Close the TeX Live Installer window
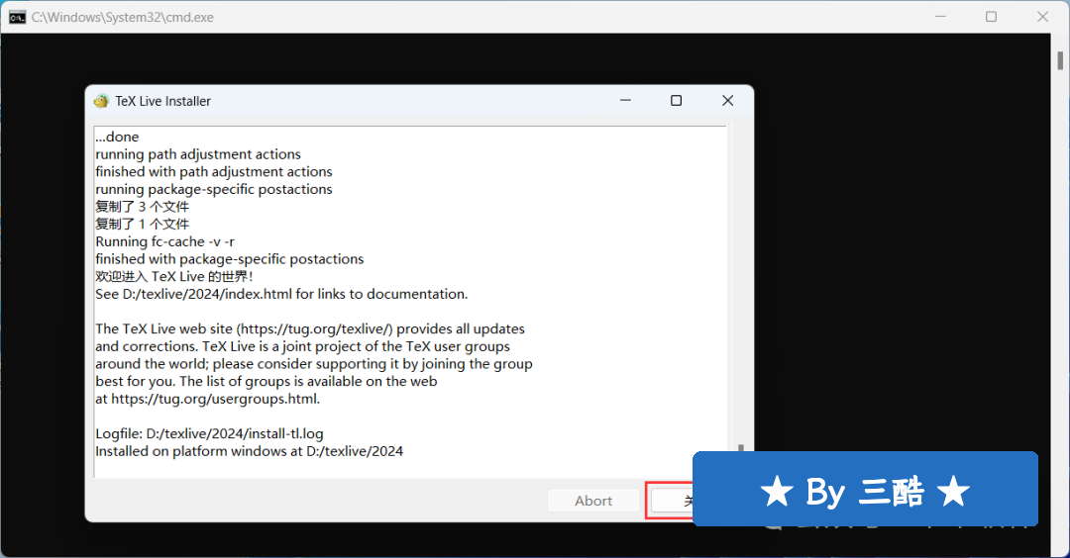 click(727, 101)
